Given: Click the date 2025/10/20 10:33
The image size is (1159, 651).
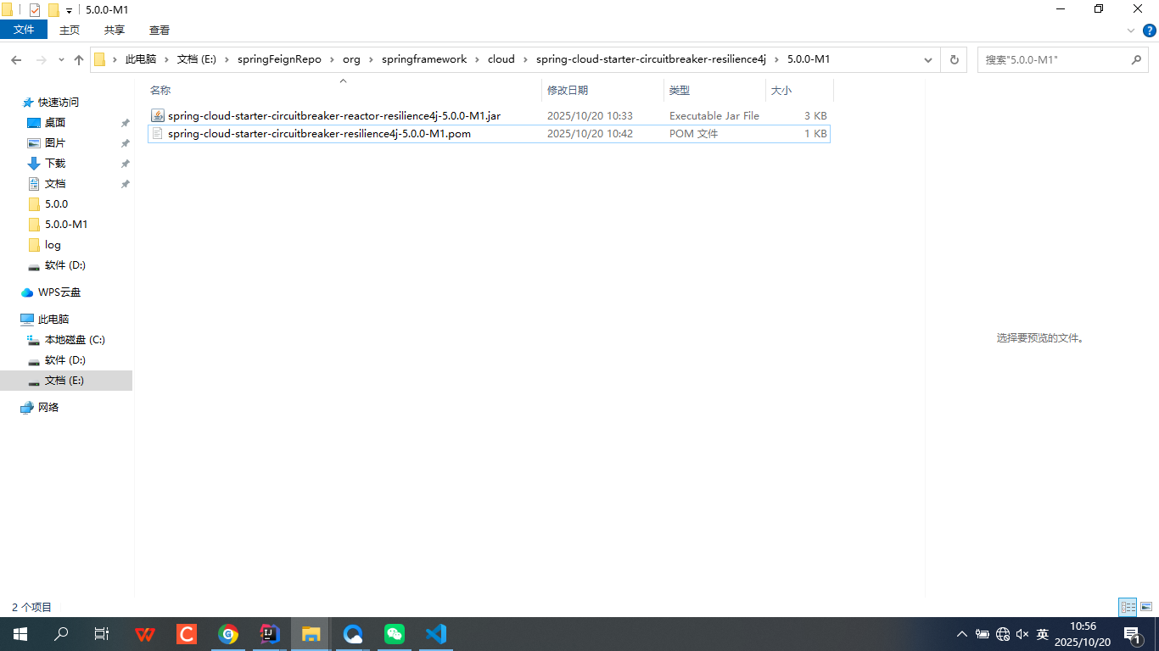Looking at the screenshot, I should tap(590, 115).
